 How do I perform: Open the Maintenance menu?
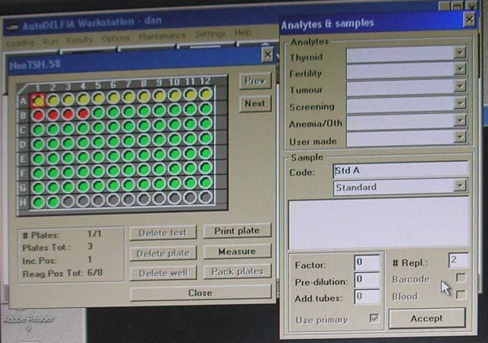(x=162, y=36)
